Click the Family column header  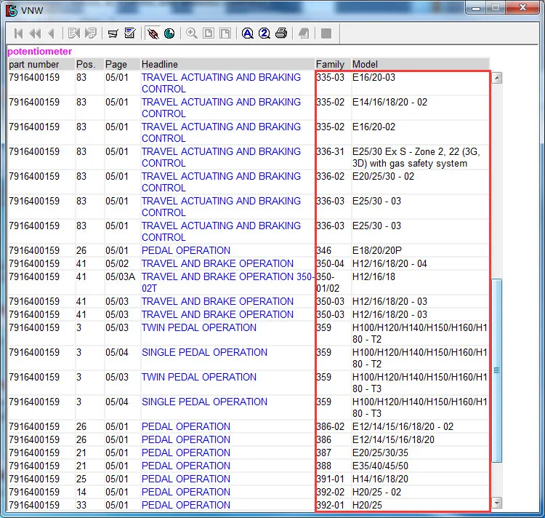click(330, 64)
